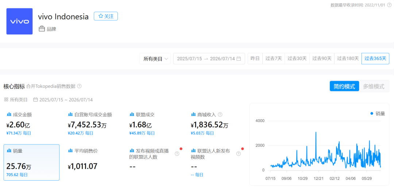This screenshot has width=394, height=189.
Task: Click the ¥45.89万 每日 figure
Action: point(142,133)
